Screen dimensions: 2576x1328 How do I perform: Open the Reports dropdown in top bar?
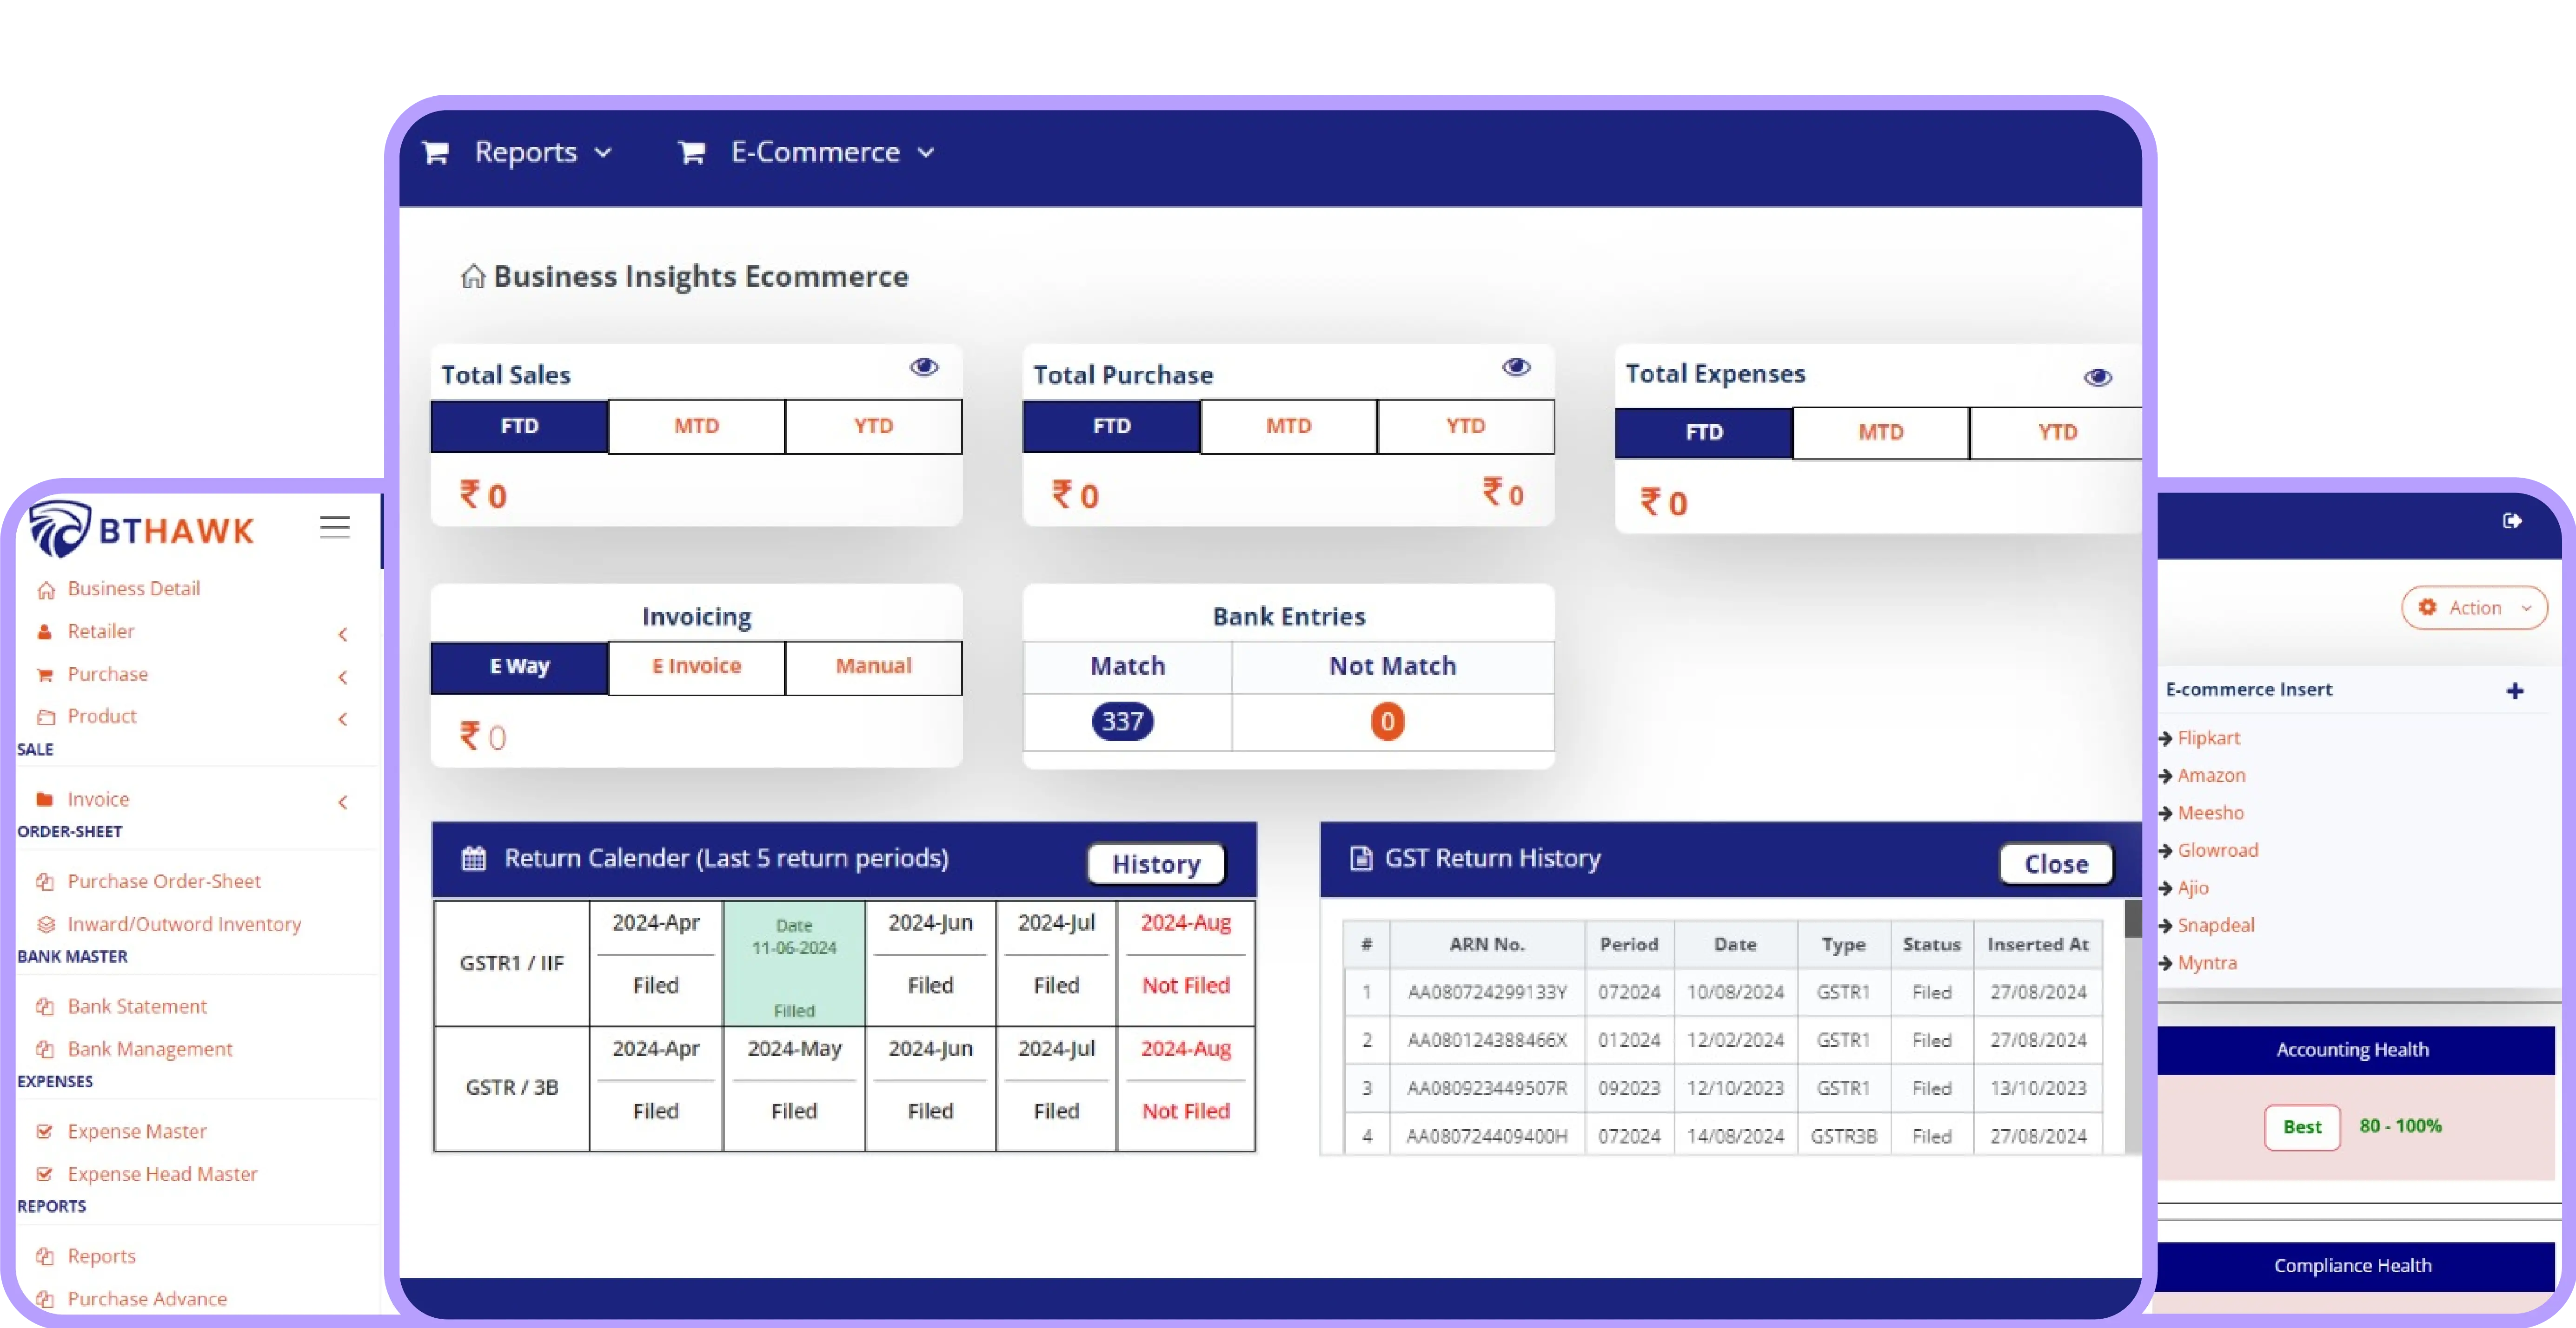(527, 152)
